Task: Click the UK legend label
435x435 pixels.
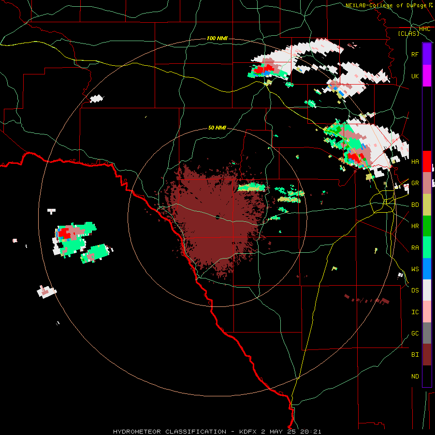Action: [x=415, y=76]
